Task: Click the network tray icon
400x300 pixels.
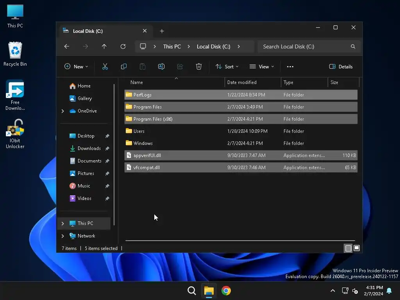Action: click(345, 291)
